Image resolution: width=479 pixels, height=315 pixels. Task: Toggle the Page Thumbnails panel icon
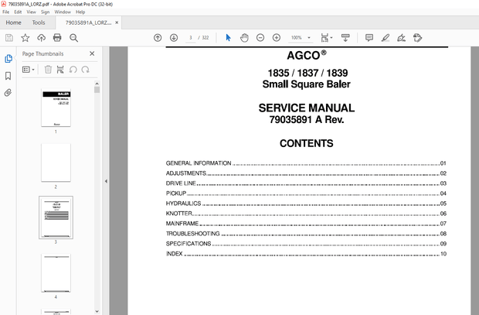click(8, 58)
